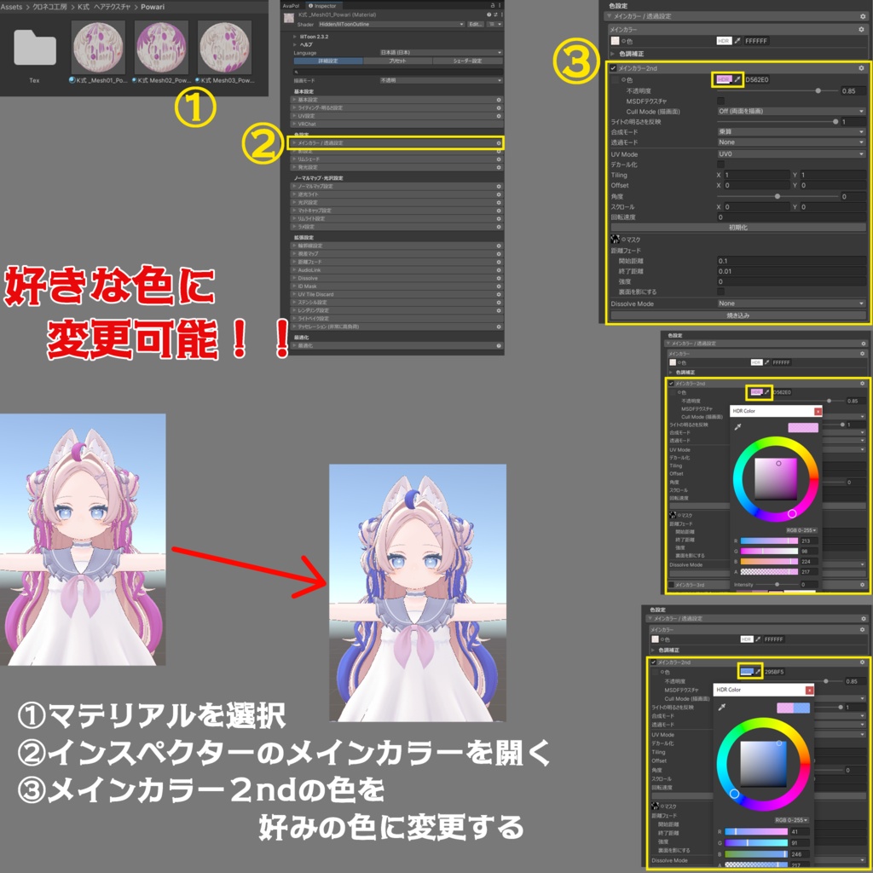Select the K式 Mesh03_Pow... material thumbnail
The height and width of the screenshot is (873, 873).
click(225, 48)
